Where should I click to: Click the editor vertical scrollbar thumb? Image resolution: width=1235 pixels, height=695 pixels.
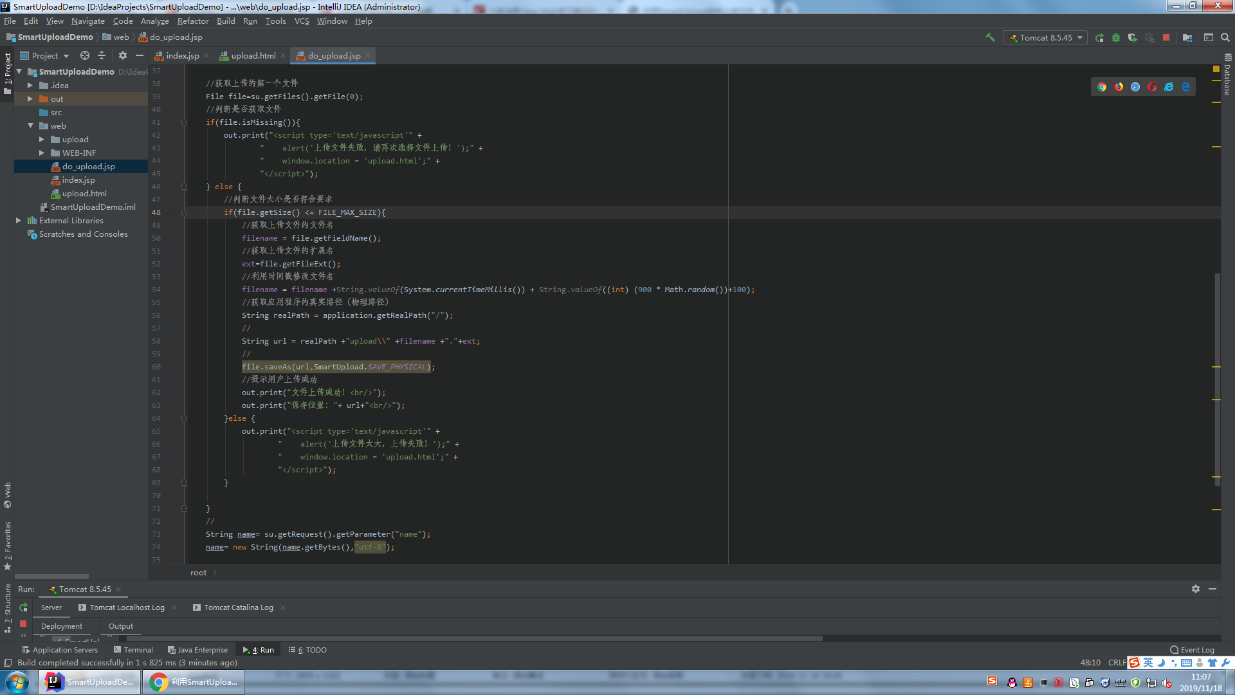[x=1217, y=380]
